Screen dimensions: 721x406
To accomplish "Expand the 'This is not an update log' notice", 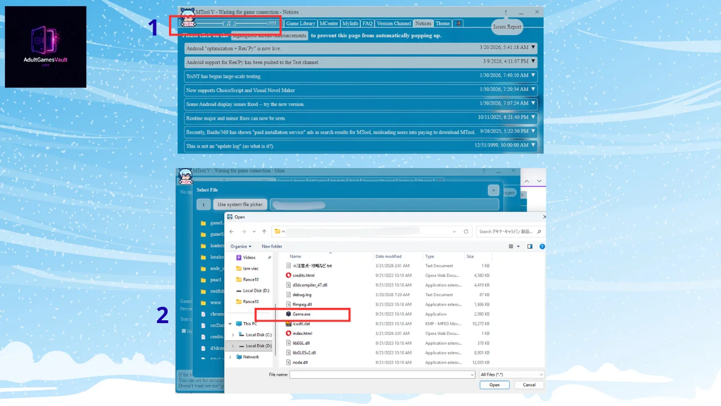I will coord(360,145).
